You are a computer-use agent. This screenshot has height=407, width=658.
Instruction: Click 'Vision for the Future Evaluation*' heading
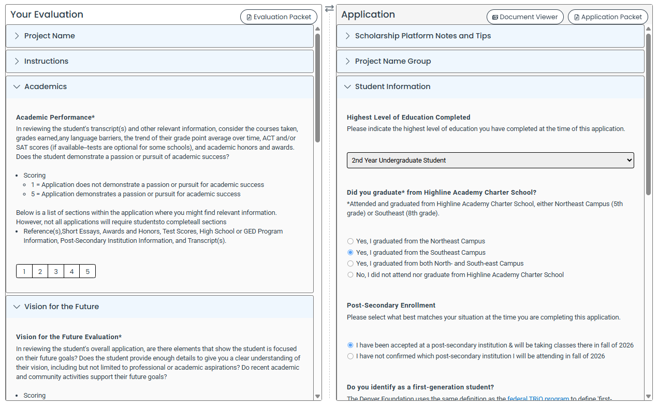coord(69,337)
